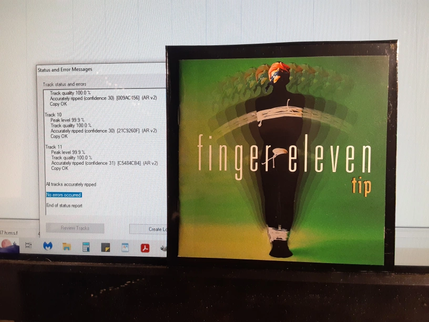Image resolution: width=429 pixels, height=322 pixels.
Task: Click Track 10's checksum line '21C9260F'
Action: point(104,130)
